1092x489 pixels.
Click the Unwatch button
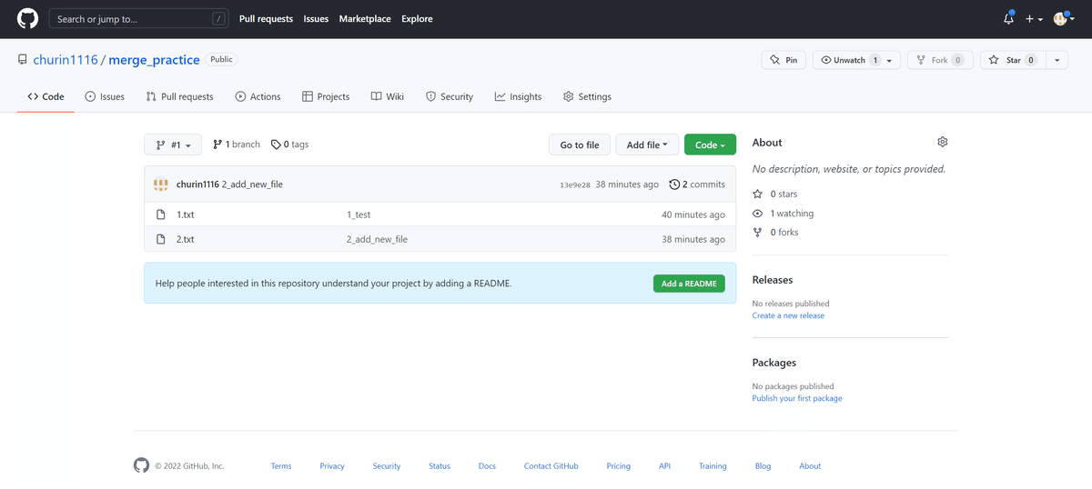pos(849,60)
